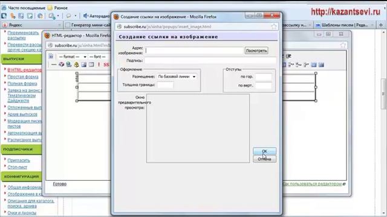The height and width of the screenshot is (217, 387).
Task: Insert horizontal rule in HTML editor toolbar
Action: tap(54, 64)
